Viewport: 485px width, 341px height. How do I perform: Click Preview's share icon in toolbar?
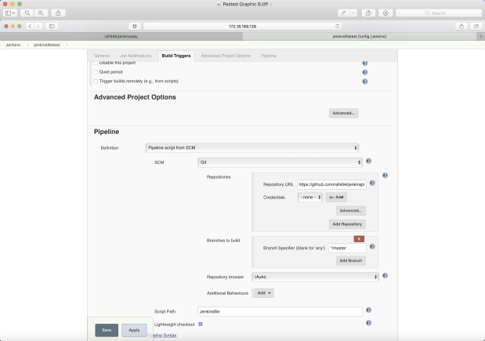click(x=58, y=13)
